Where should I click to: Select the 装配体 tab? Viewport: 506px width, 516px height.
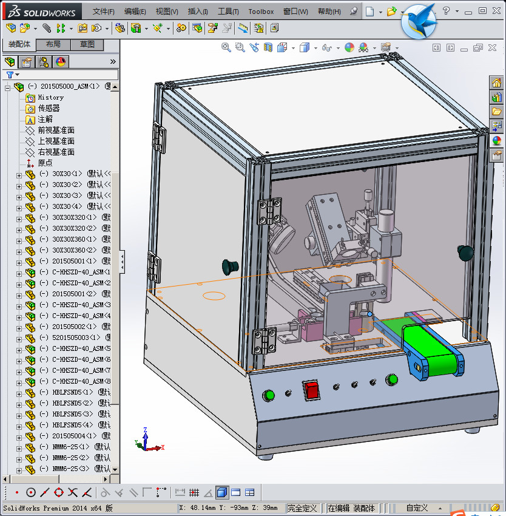coord(19,44)
